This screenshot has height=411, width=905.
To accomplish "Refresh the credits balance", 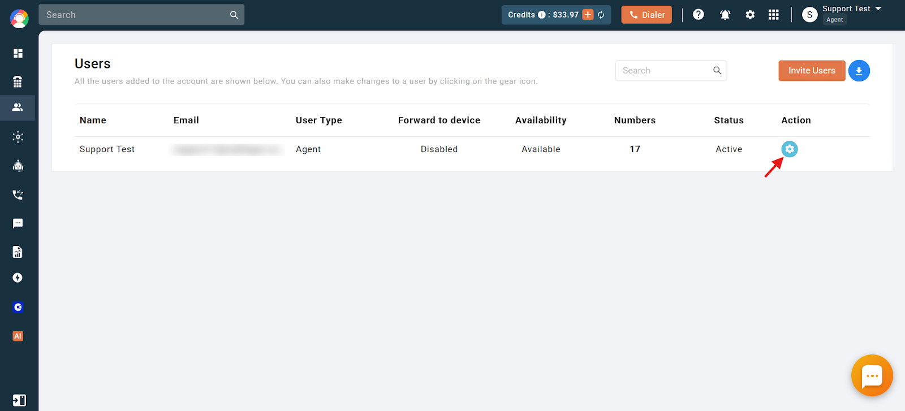I will (601, 15).
